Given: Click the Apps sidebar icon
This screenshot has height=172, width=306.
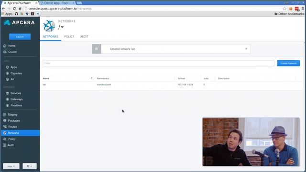Looking at the screenshot, I should point(8,67).
